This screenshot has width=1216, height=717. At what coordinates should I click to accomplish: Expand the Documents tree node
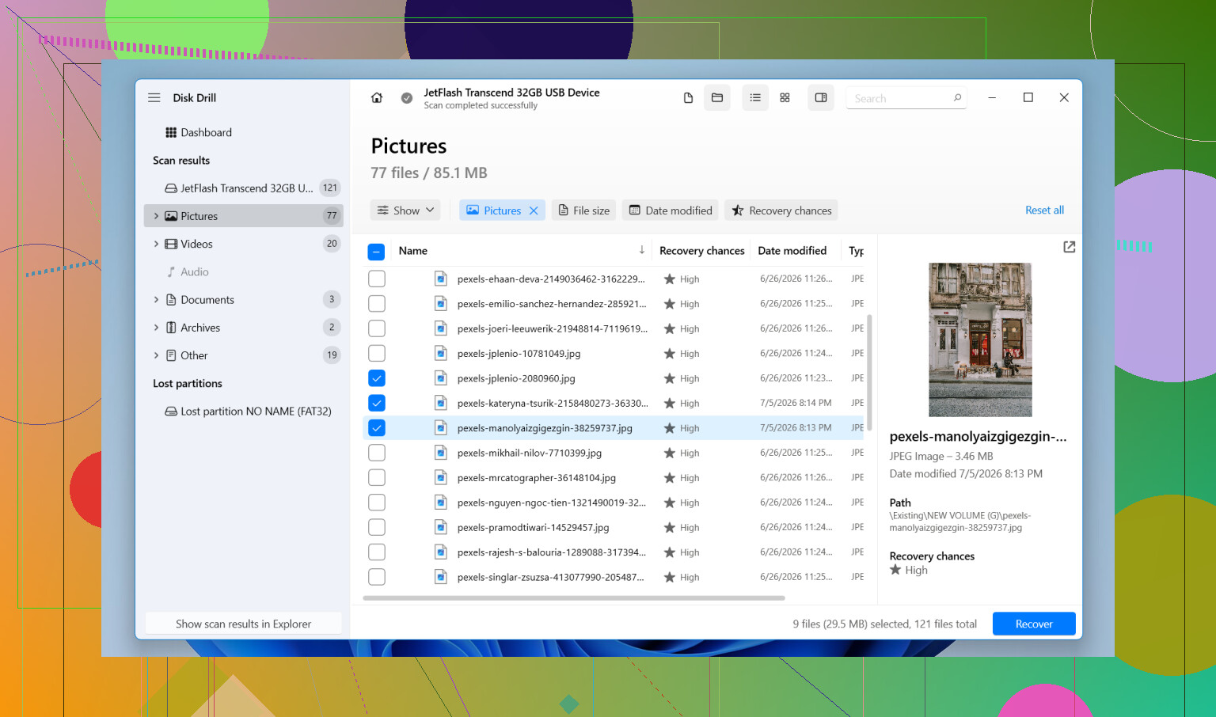pos(156,300)
